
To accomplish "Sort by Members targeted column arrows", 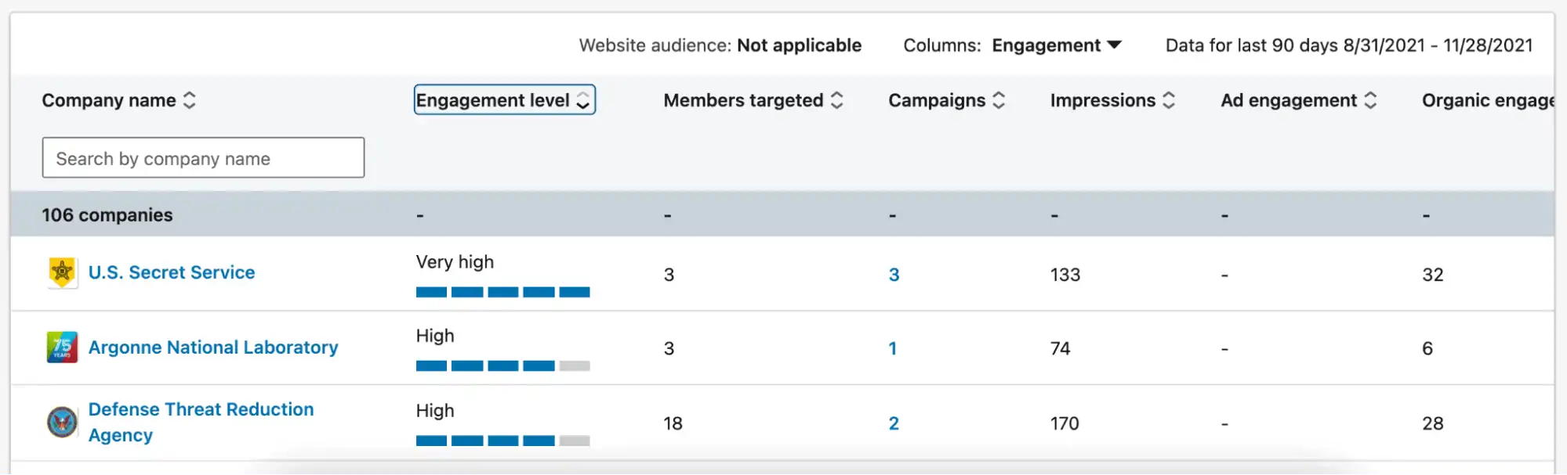I will coord(836,100).
